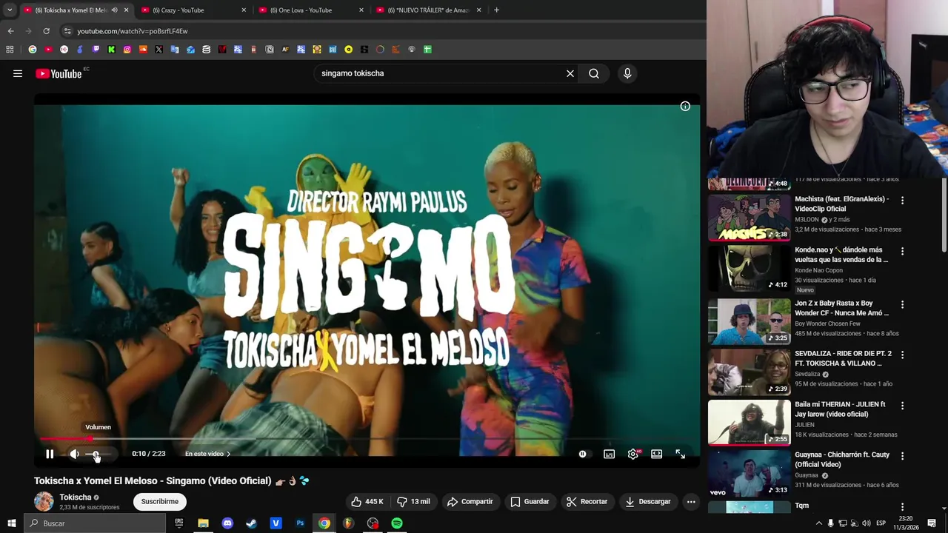Open Spotify from the taskbar

point(397,523)
